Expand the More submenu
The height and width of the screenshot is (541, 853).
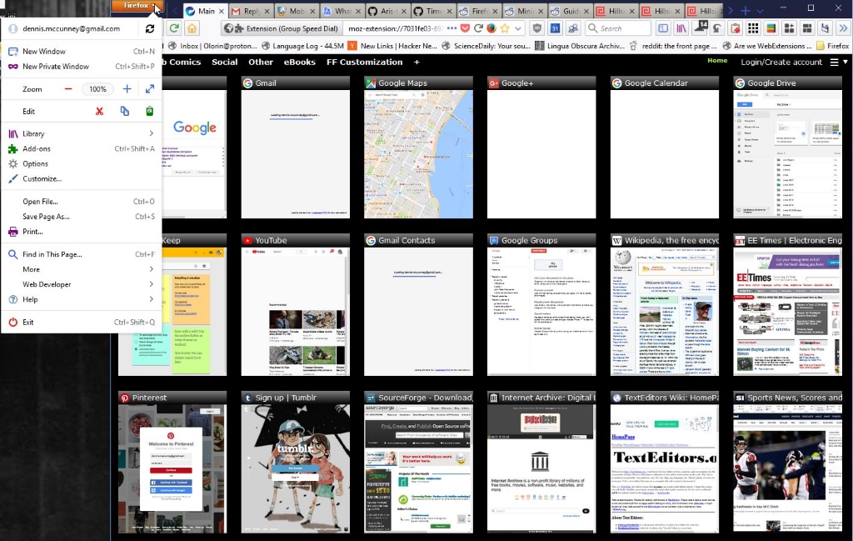pyautogui.click(x=82, y=269)
